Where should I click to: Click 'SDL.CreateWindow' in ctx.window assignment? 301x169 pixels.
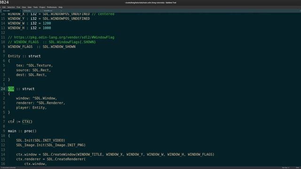coord(59,154)
